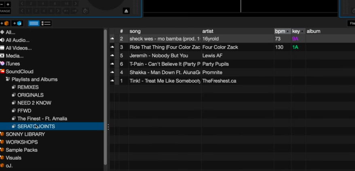The image size is (355, 171).
Task: Sort by the album column header
Action: tap(330, 31)
